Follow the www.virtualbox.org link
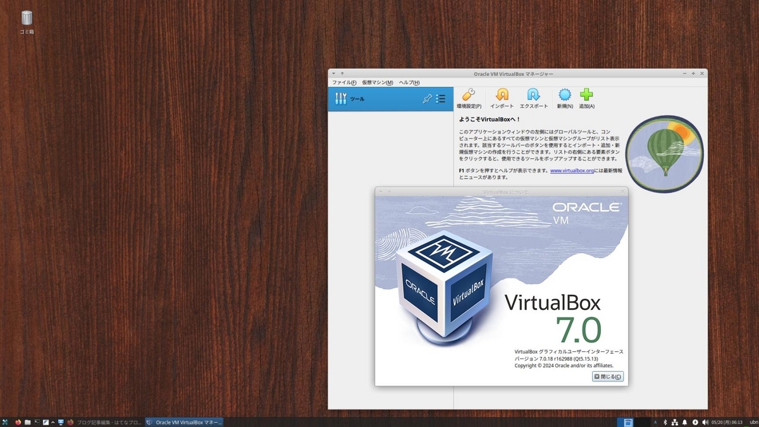The image size is (759, 427). 572,171
